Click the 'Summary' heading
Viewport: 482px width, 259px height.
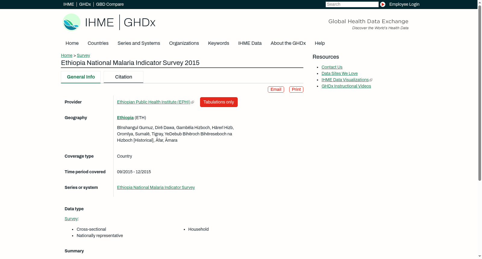pos(74,251)
